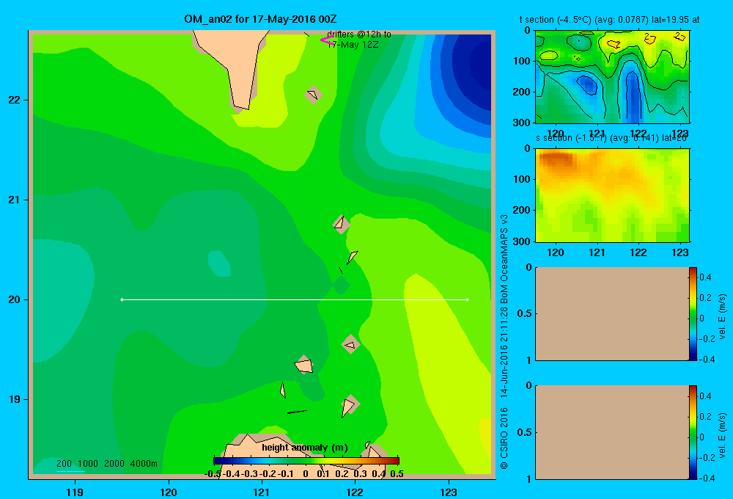The width and height of the screenshot is (733, 499).
Task: Click the small teal patch near 120.5E 20.4N
Action: tap(219, 263)
